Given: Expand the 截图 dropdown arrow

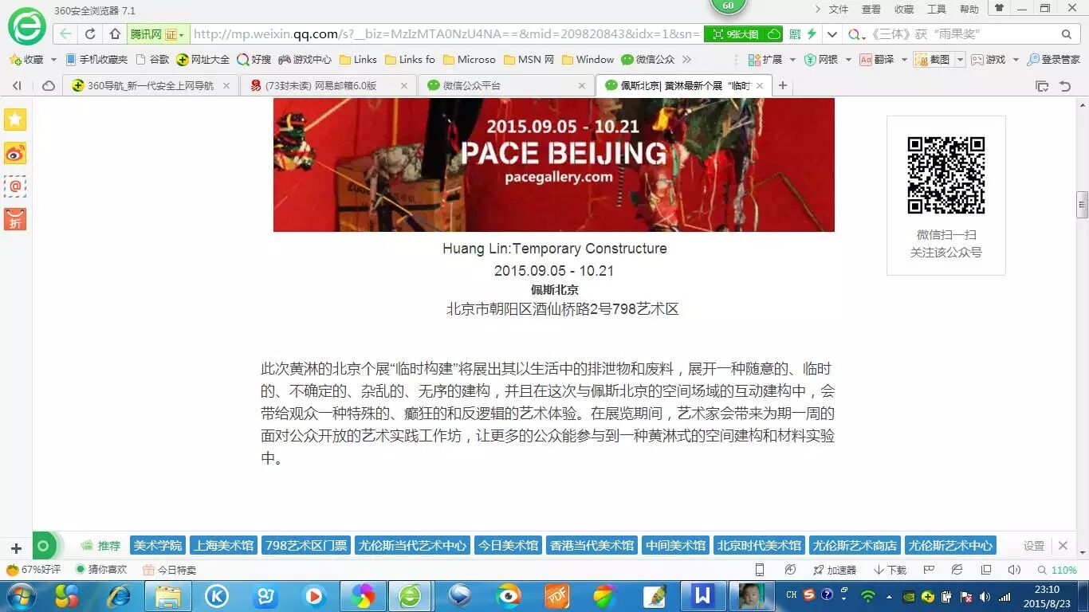Looking at the screenshot, I should [960, 60].
